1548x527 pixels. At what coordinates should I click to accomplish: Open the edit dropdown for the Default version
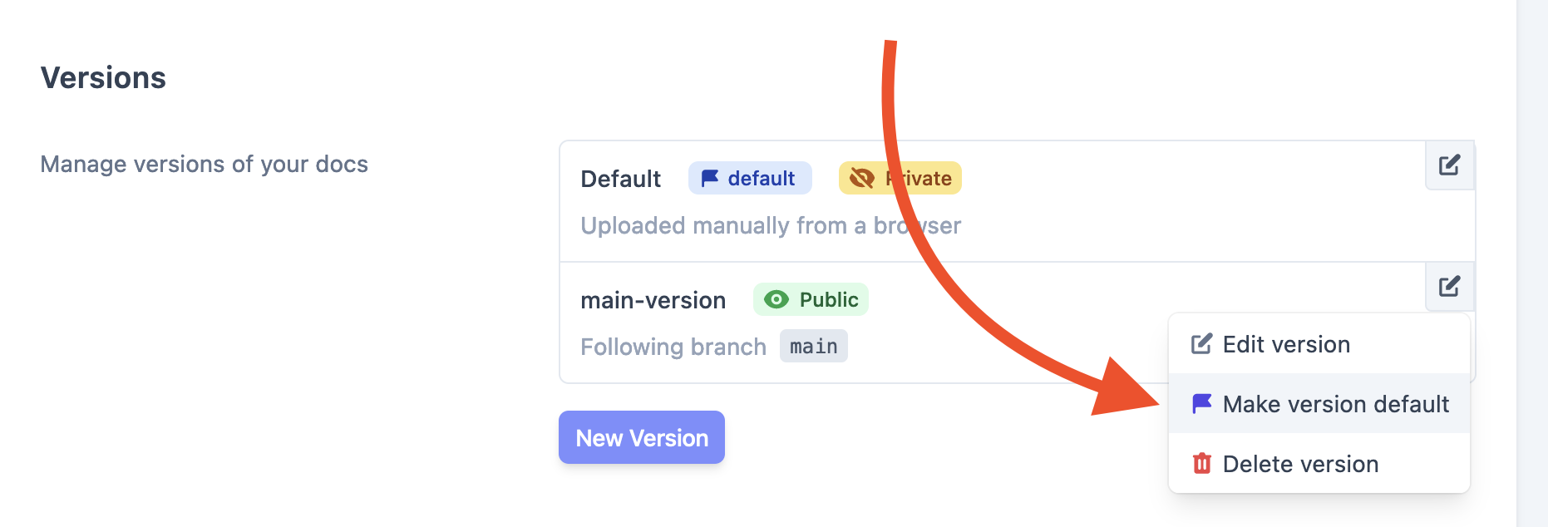pos(1449,165)
